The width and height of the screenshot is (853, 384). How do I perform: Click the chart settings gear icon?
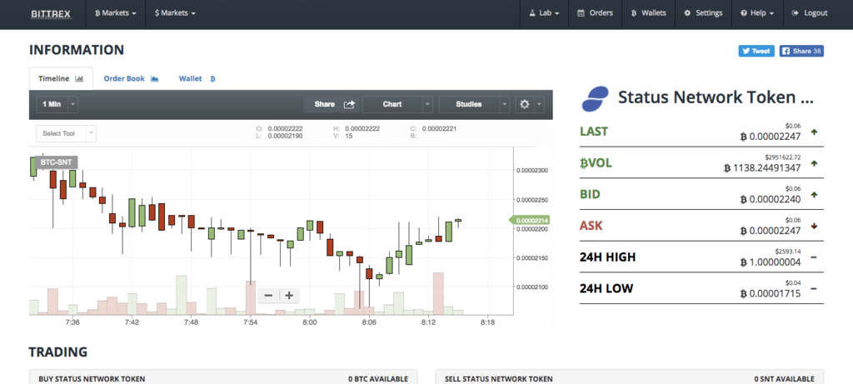tap(525, 104)
